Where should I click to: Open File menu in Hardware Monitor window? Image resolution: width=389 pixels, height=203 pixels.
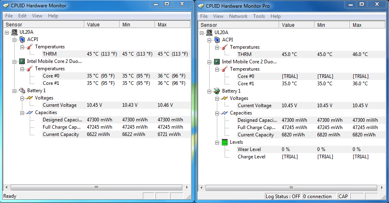[x=9, y=15]
